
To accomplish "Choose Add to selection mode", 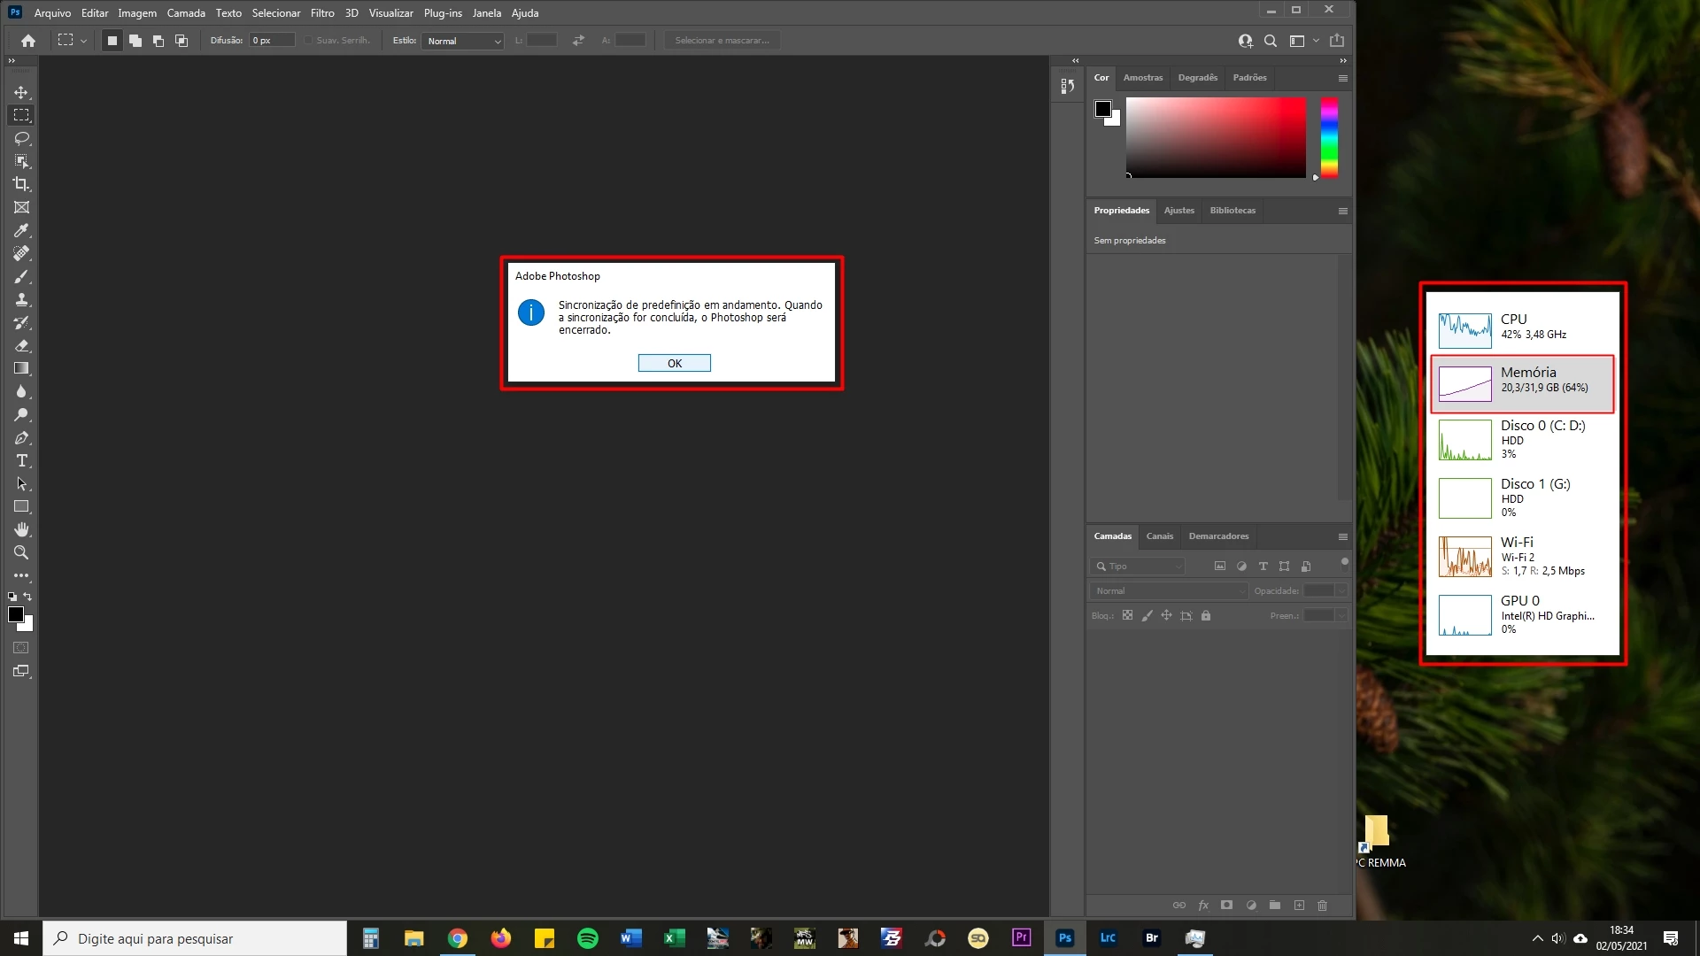I will click(x=135, y=41).
